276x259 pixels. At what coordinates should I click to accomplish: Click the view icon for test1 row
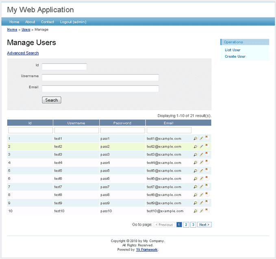(x=196, y=139)
